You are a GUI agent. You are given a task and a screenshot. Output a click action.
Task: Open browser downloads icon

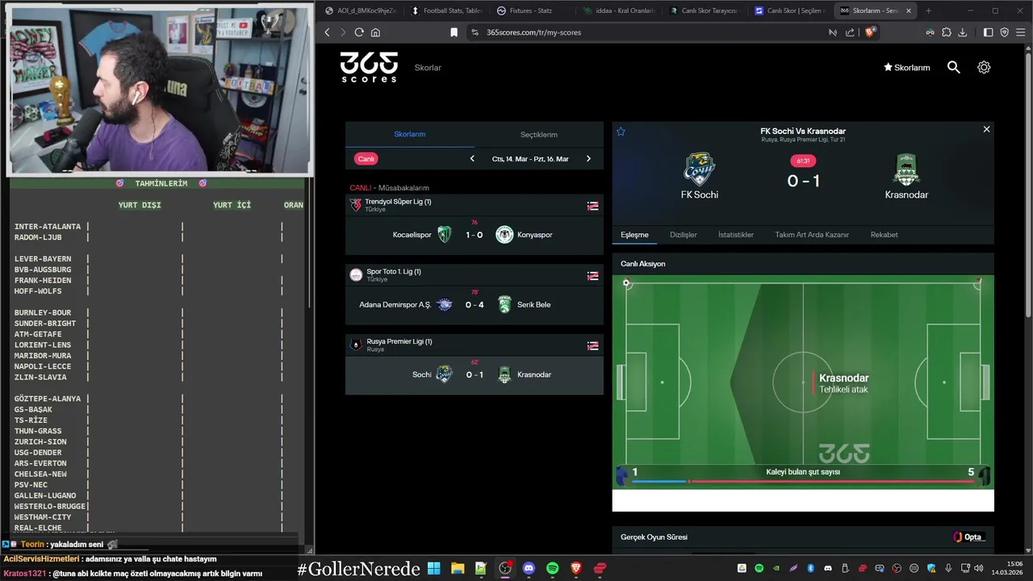(x=963, y=32)
